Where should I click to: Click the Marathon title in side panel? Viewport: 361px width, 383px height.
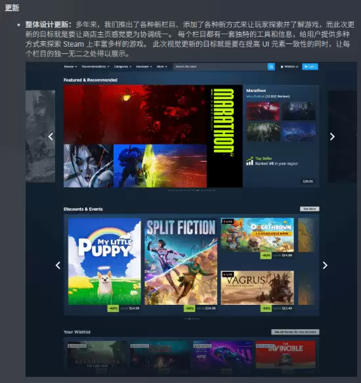[256, 91]
